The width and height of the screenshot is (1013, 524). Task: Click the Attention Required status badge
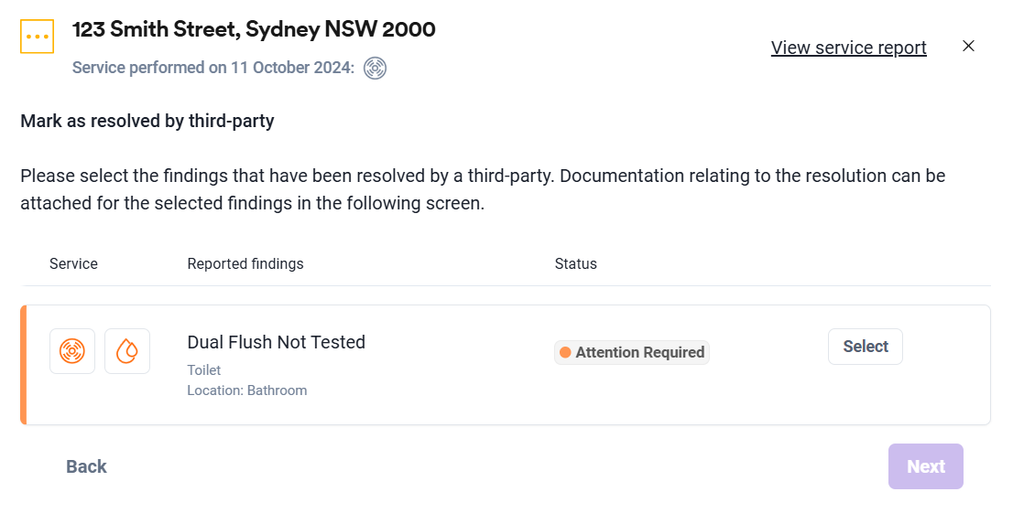tap(632, 352)
